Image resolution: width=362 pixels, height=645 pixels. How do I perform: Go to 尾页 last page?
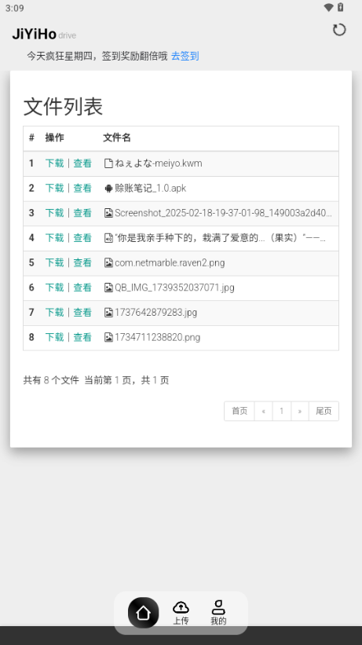pos(324,411)
